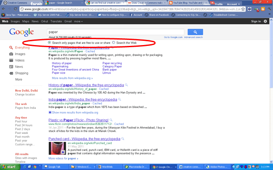Open Orkut in the Google top bar
The image size is (273, 170).
coord(44,21)
